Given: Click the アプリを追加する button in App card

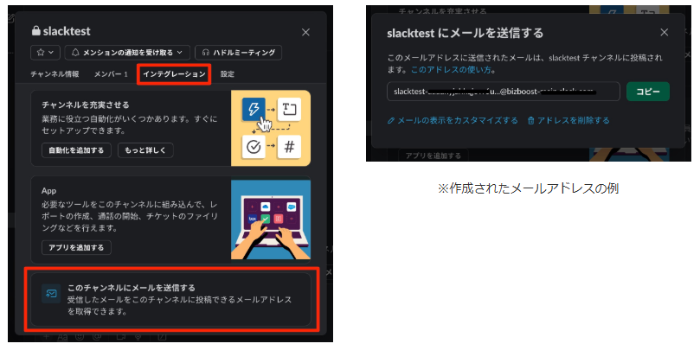Looking at the screenshot, I should (76, 247).
